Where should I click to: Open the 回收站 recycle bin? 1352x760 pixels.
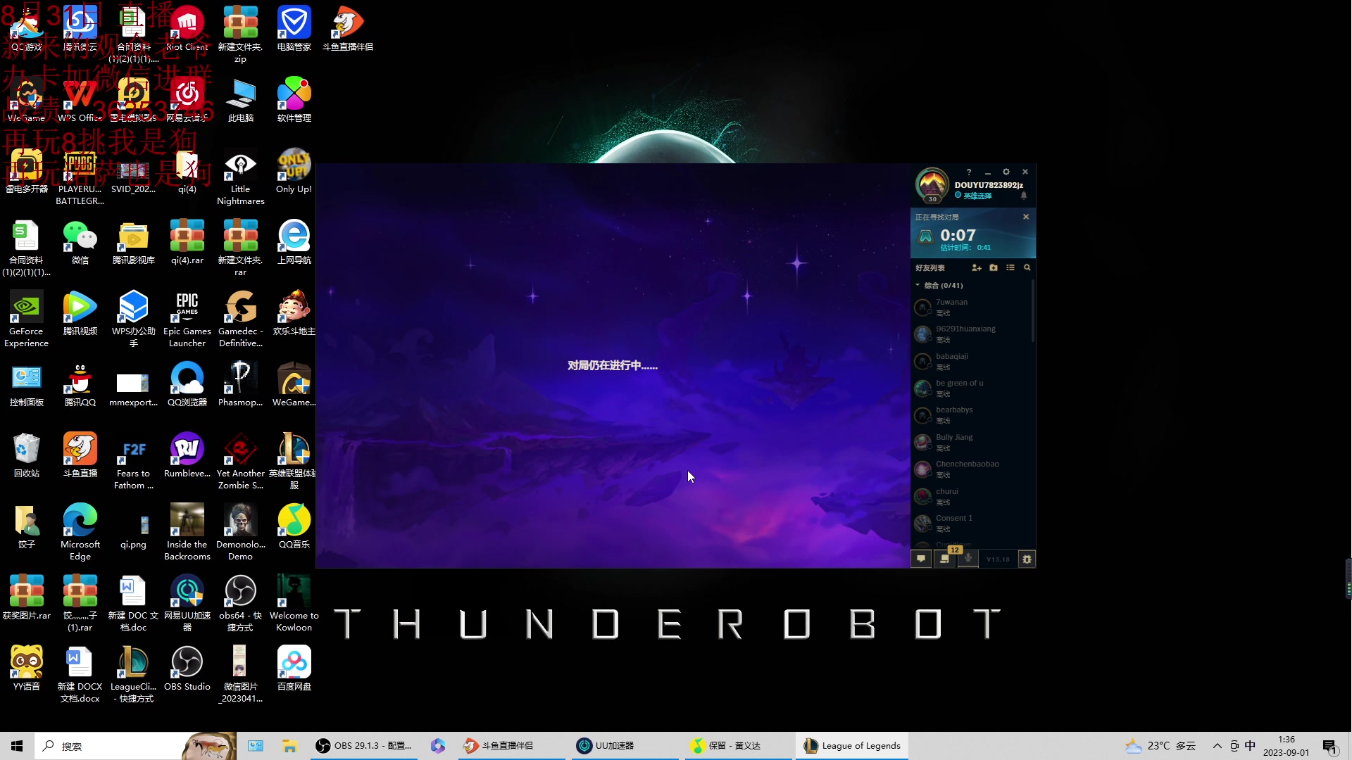27,455
